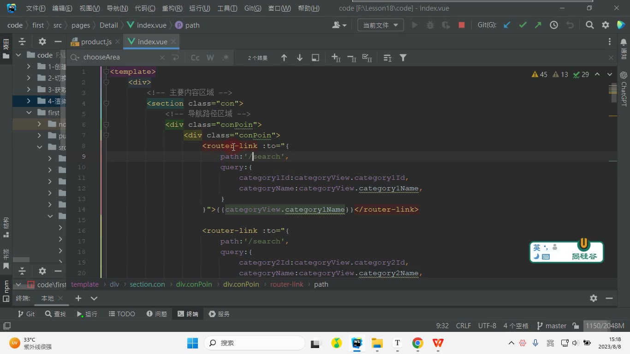The height and width of the screenshot is (354, 630).
Task: Open the TODO tool window button
Action: coord(122,314)
